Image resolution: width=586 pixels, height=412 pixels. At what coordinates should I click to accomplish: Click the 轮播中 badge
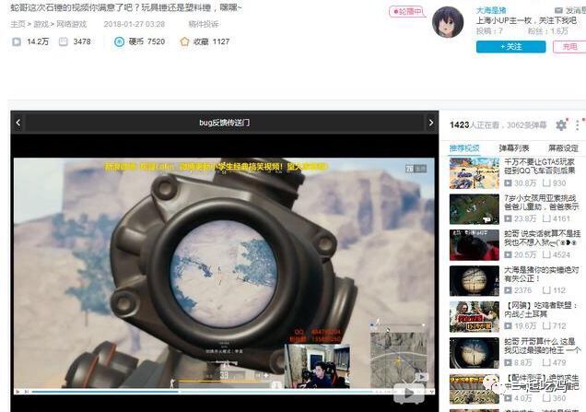pos(407,12)
